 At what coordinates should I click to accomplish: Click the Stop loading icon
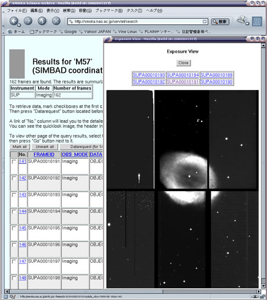[56, 21]
